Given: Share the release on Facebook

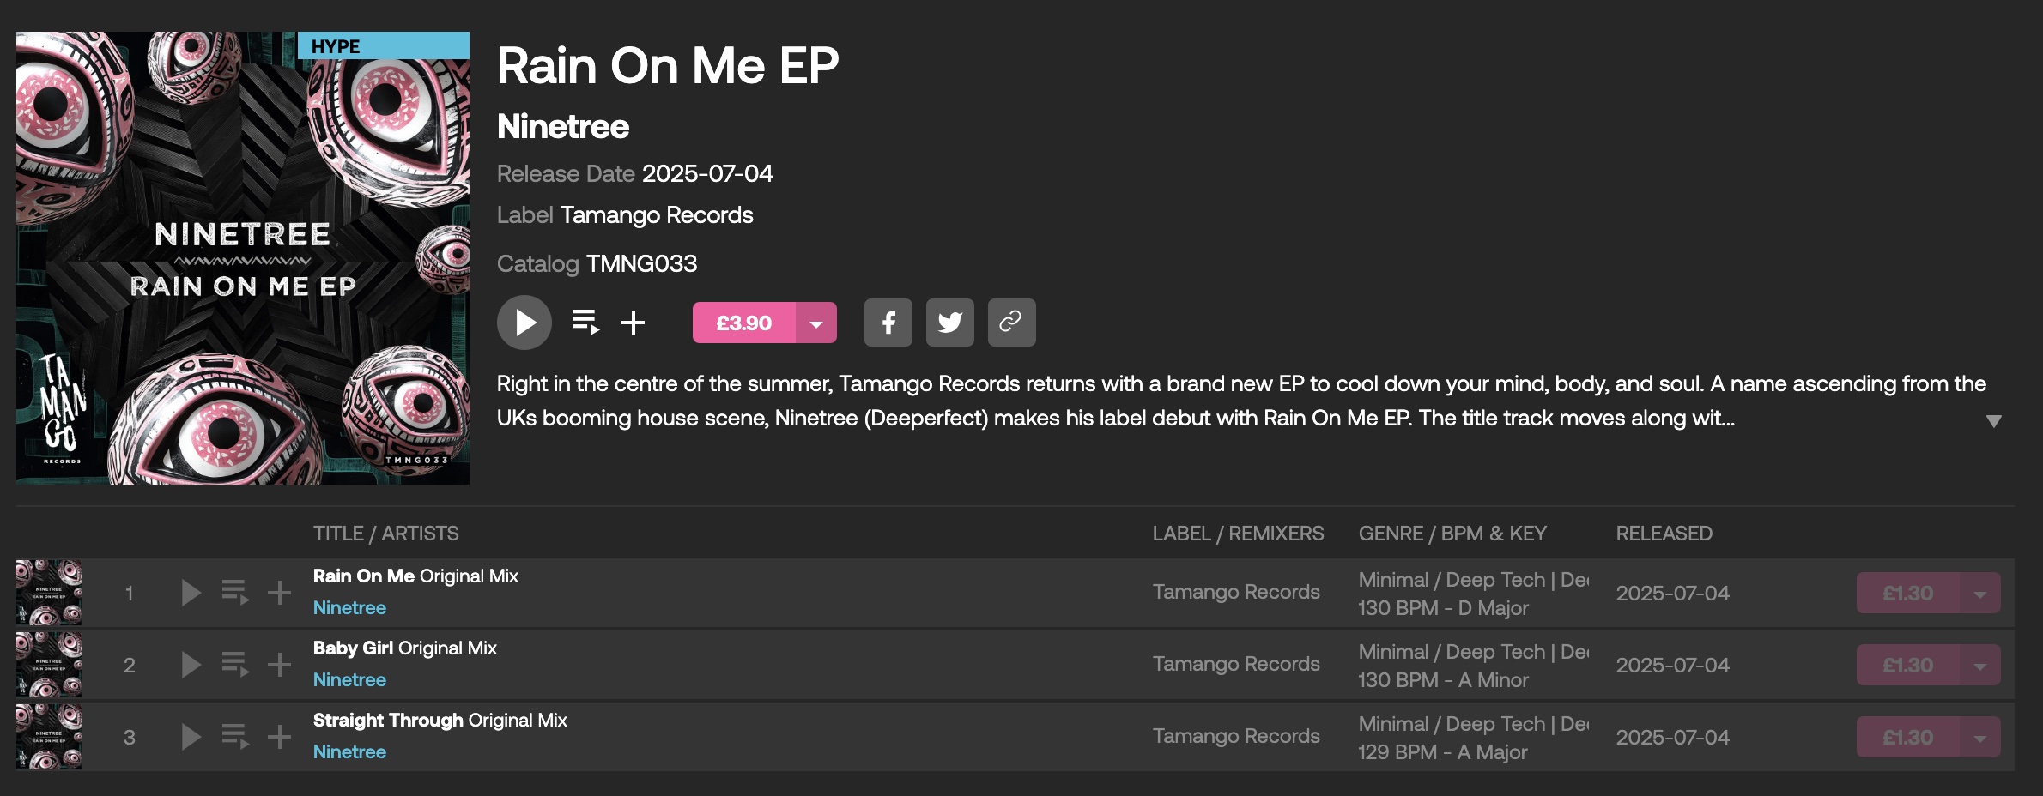Looking at the screenshot, I should (888, 323).
